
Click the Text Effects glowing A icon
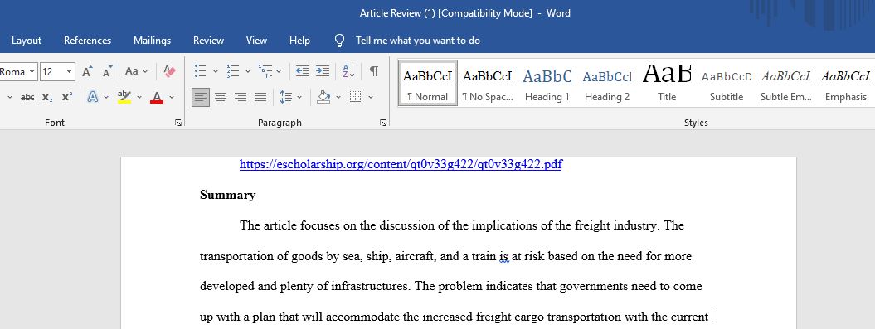click(x=93, y=97)
